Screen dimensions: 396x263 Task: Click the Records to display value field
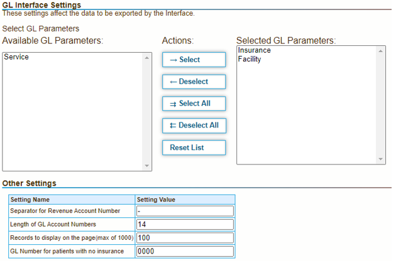[185, 238]
